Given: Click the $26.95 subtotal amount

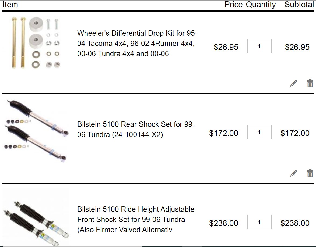Looking at the screenshot, I should click(x=297, y=47).
